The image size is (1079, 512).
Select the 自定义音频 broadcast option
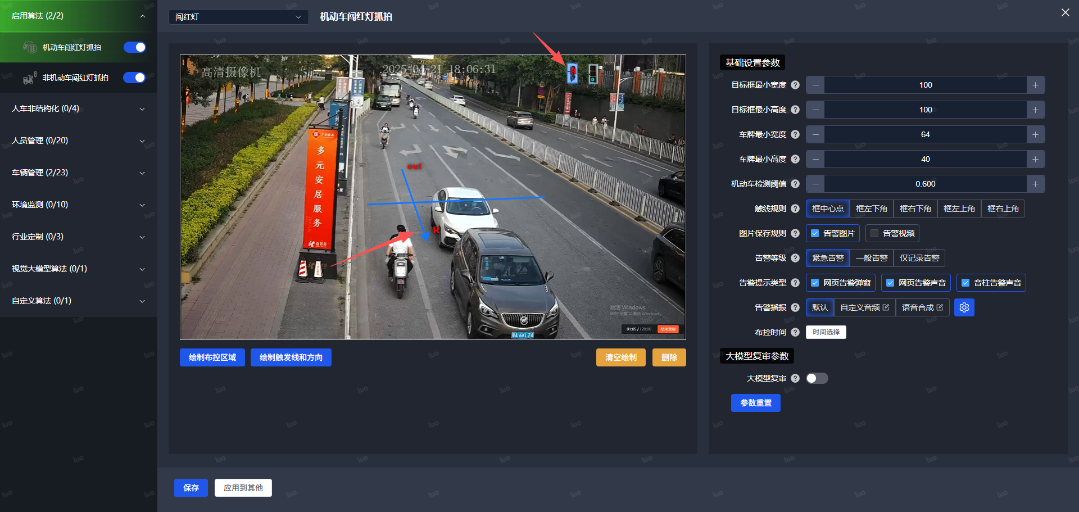[x=865, y=307]
